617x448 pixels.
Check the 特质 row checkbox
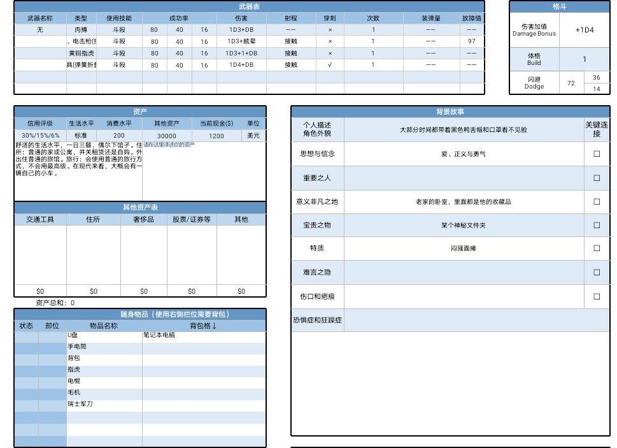coord(597,249)
